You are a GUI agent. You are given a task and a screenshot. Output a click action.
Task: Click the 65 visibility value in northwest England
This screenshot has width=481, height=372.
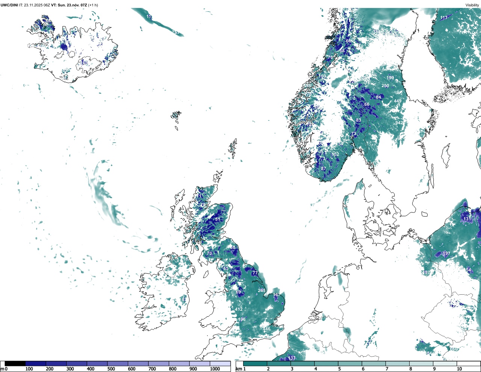tap(226, 268)
